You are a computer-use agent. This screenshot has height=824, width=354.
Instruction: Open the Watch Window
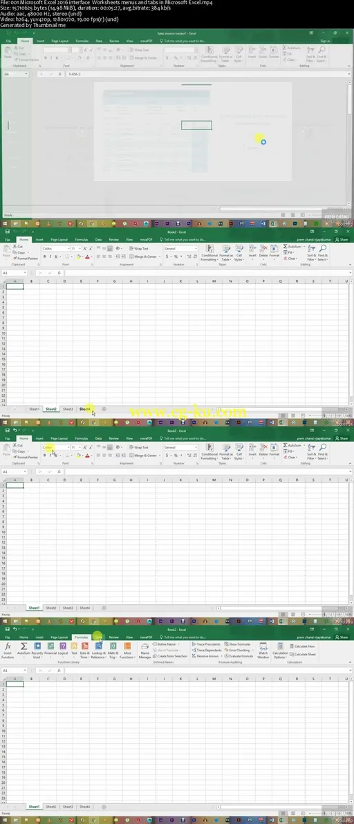(263, 650)
